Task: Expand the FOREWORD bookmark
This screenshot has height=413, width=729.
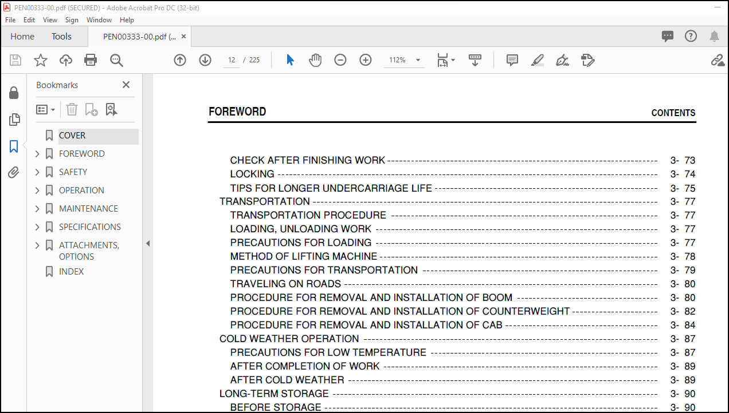Action: tap(37, 154)
